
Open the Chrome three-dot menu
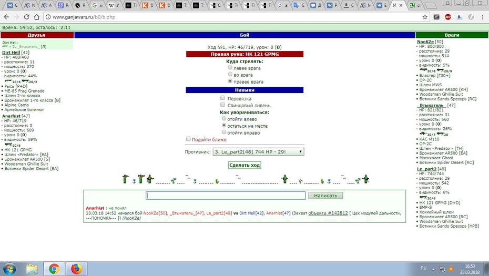(483, 17)
